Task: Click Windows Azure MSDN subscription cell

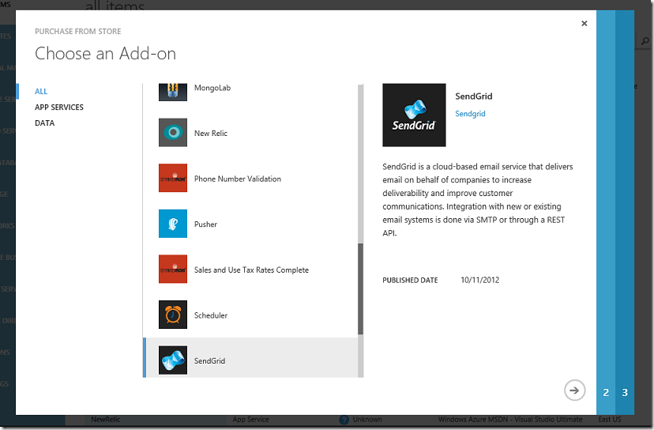Action: [510, 419]
